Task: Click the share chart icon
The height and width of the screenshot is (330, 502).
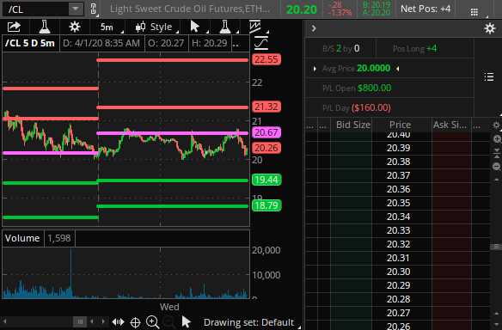Action: pyautogui.click(x=14, y=27)
